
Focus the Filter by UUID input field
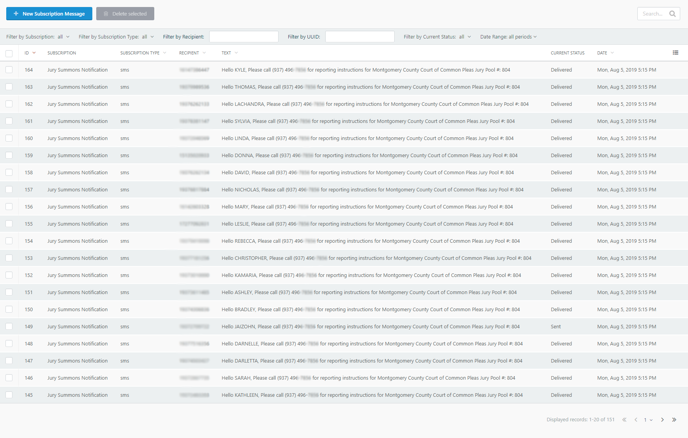click(x=360, y=37)
